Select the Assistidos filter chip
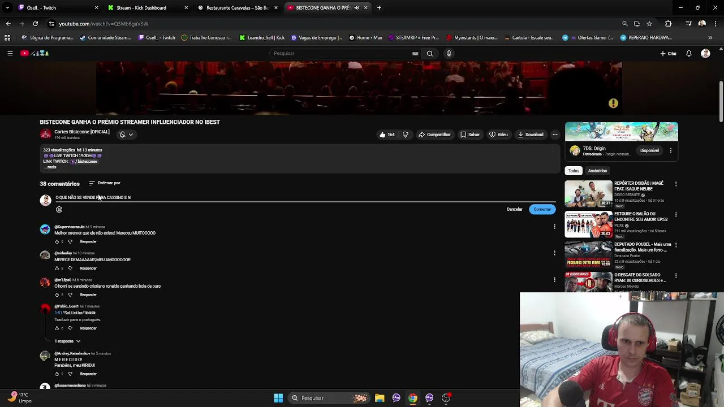The height and width of the screenshot is (407, 724). [x=597, y=171]
